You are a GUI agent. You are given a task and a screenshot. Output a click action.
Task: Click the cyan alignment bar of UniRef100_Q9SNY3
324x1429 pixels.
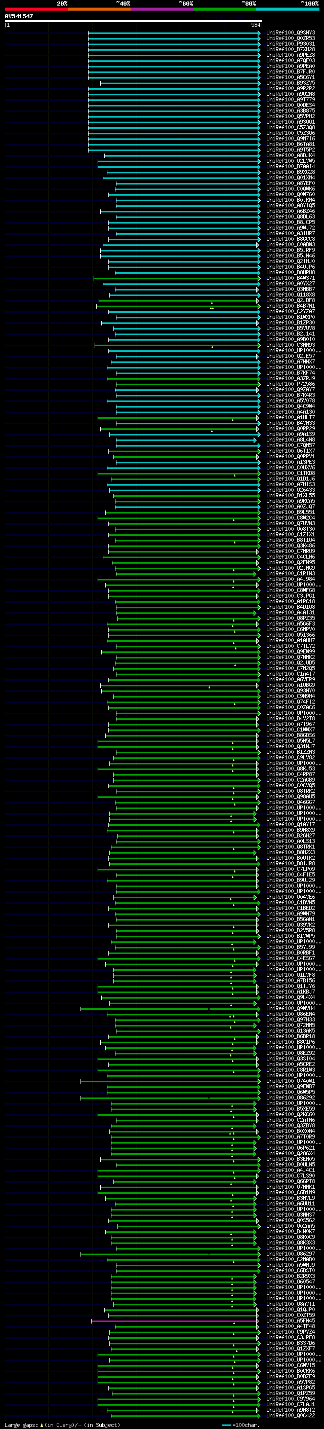tap(174, 33)
